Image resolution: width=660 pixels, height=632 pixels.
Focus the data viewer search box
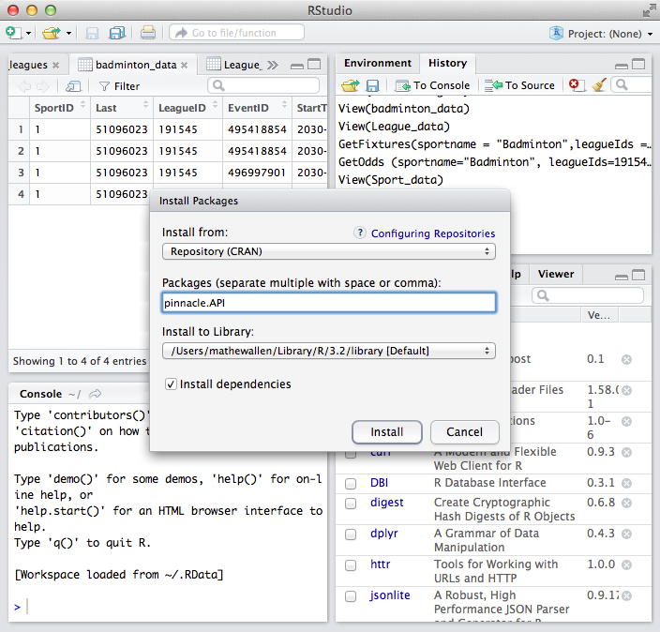(263, 86)
